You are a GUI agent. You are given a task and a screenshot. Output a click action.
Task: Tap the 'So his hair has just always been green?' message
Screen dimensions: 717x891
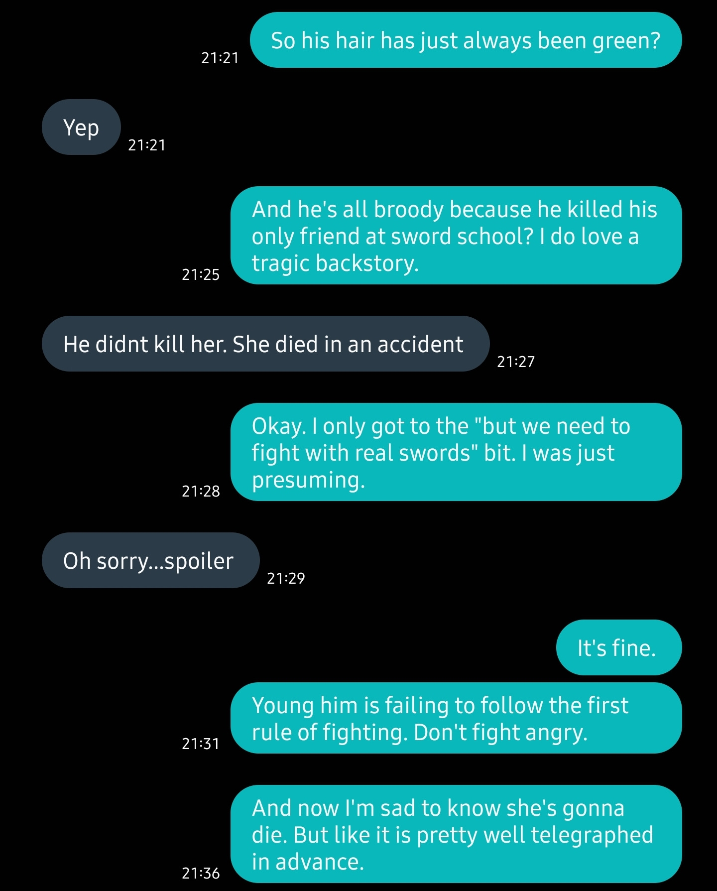click(466, 40)
